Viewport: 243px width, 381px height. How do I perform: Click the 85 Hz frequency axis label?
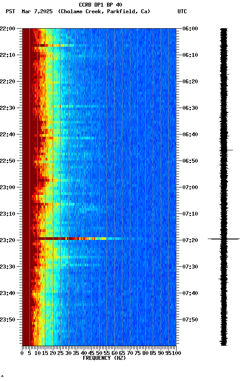pyautogui.click(x=153, y=354)
